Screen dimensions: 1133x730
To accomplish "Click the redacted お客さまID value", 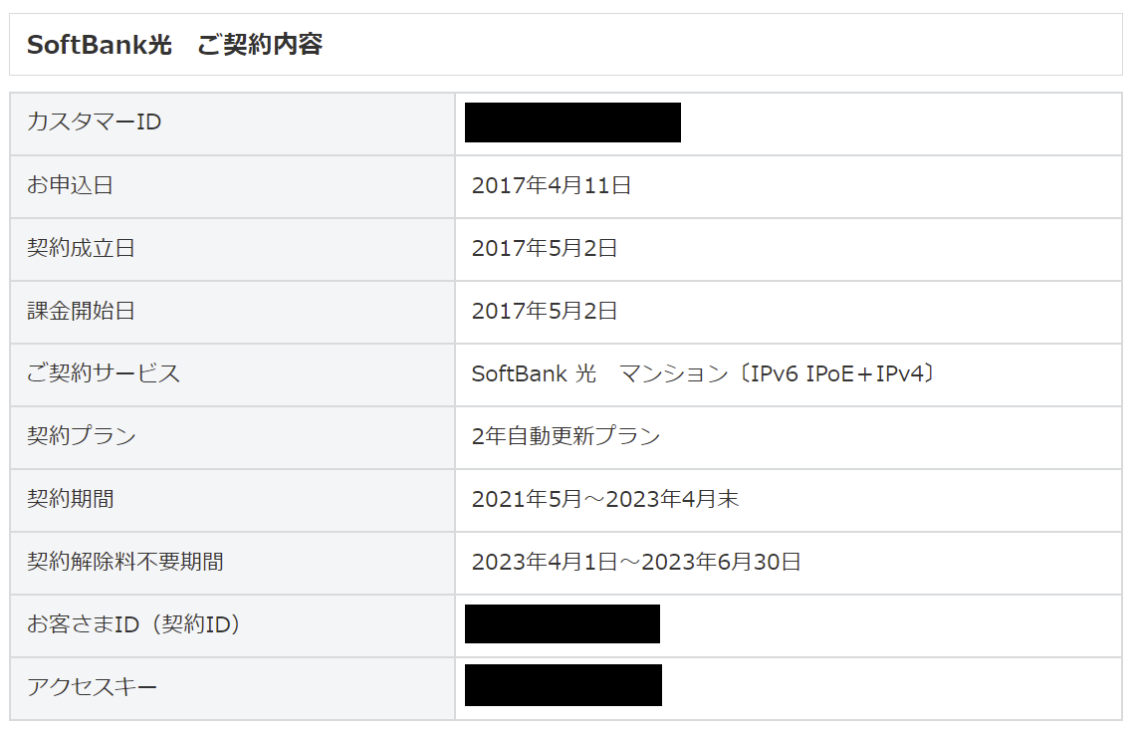I will tap(563, 623).
